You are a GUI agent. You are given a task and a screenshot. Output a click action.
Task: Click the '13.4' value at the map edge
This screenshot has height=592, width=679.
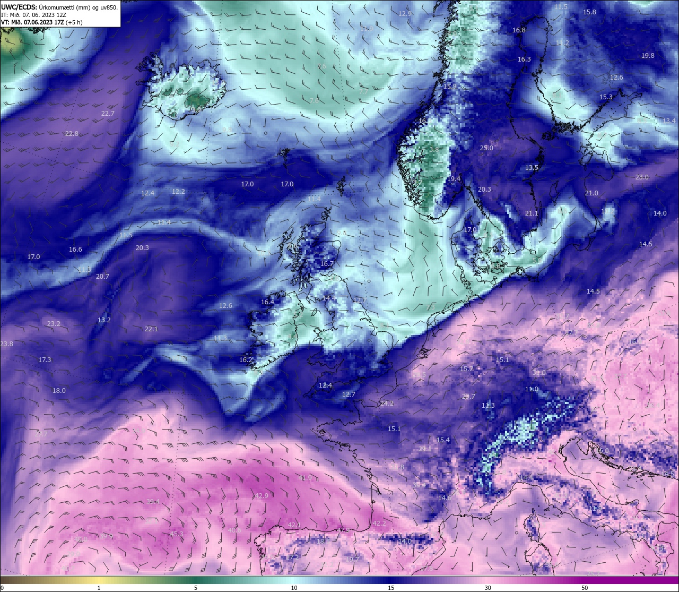click(669, 121)
